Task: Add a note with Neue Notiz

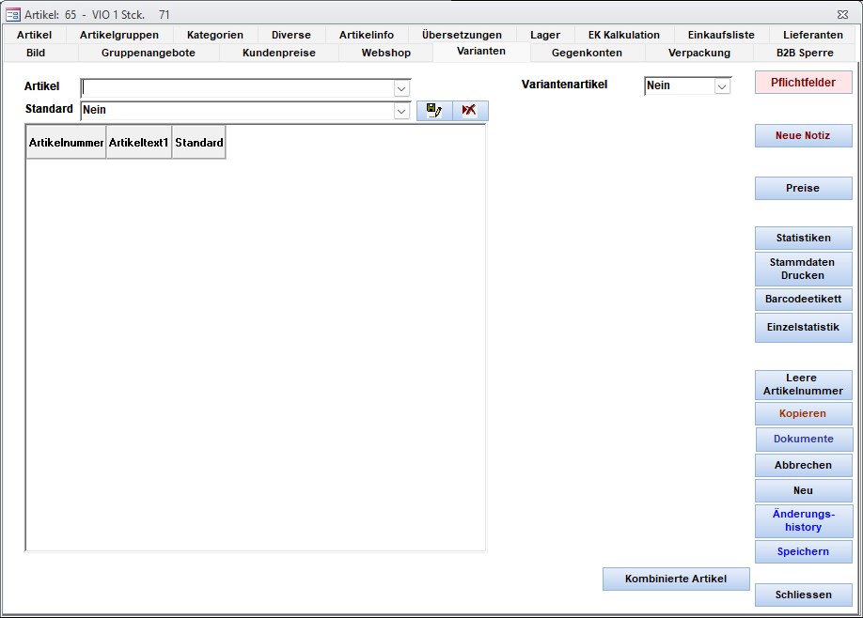Action: click(803, 136)
